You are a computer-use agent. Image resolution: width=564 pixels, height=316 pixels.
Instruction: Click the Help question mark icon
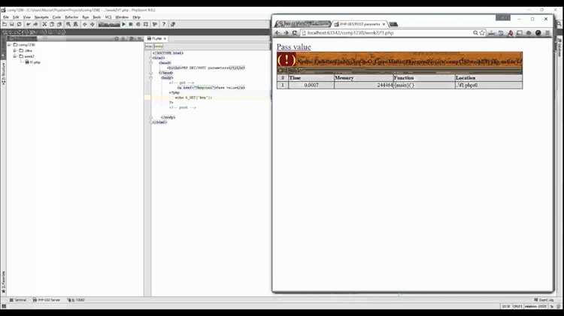(164, 24)
